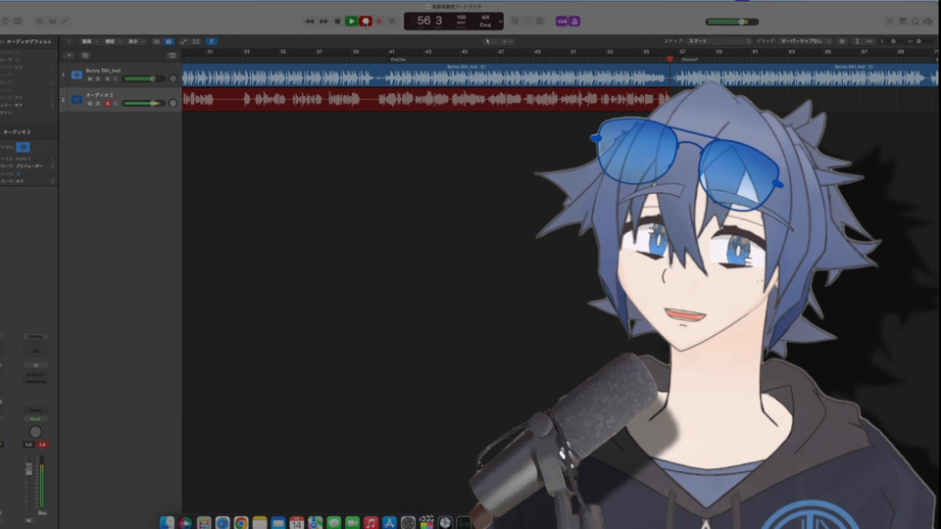Image resolution: width=941 pixels, height=529 pixels.
Task: Open the LCD display mode dropdown arrow
Action: tap(501, 22)
